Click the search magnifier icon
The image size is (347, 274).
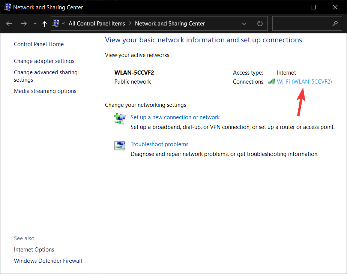(x=335, y=23)
